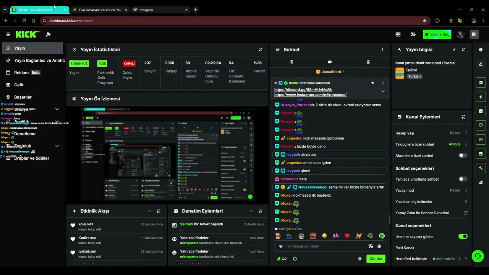The height and width of the screenshot is (275, 489).
Task: Toggle Yalnızca Emotlarla sohbet switch
Action: click(x=463, y=179)
